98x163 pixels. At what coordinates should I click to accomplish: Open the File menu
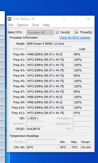[11, 25]
